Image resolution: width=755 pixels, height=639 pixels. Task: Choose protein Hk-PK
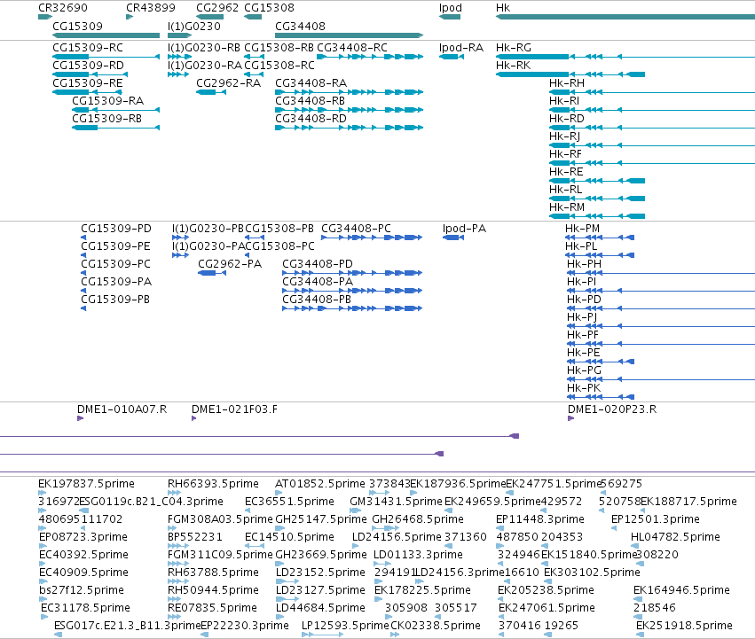pos(584,388)
